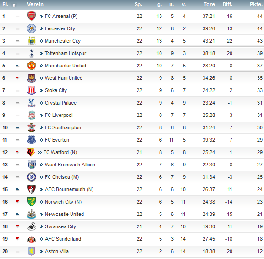The image size is (264, 259).
Task: Click the Norwich City canary crest
Action: [32, 202]
